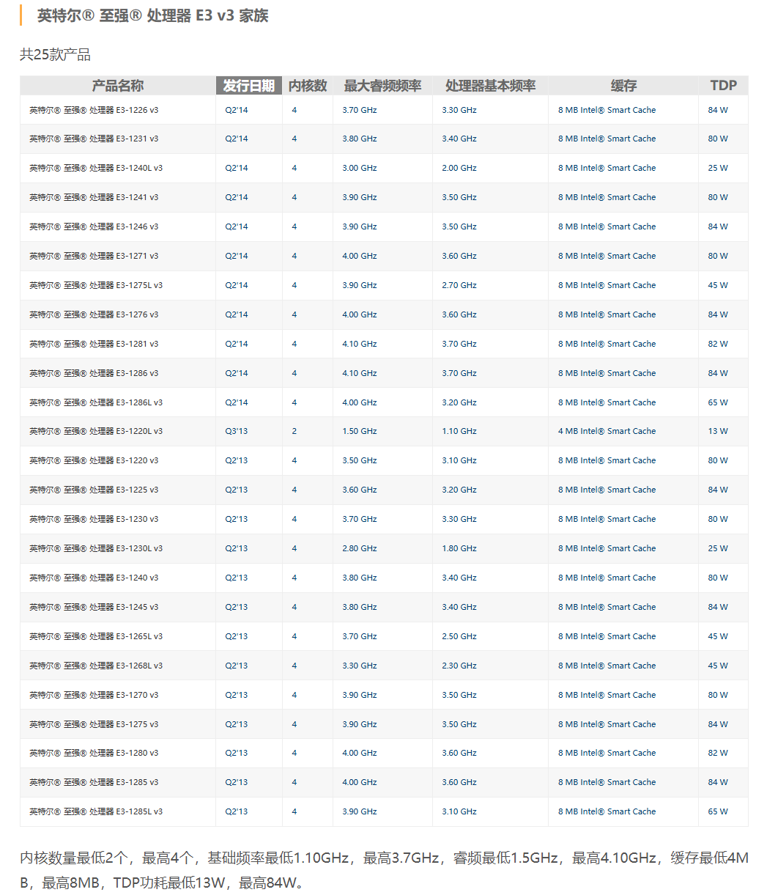Open the E3-1286L v3 link

click(x=96, y=402)
